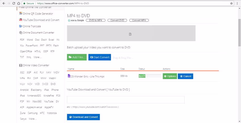Select WebM video format link
This screenshot has height=123, width=241.
tap(52, 78)
